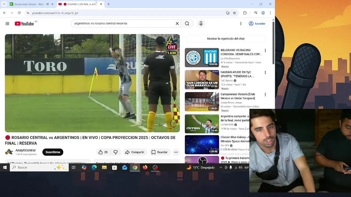Open options menu for Campeonato Victoria video

click(x=265, y=95)
